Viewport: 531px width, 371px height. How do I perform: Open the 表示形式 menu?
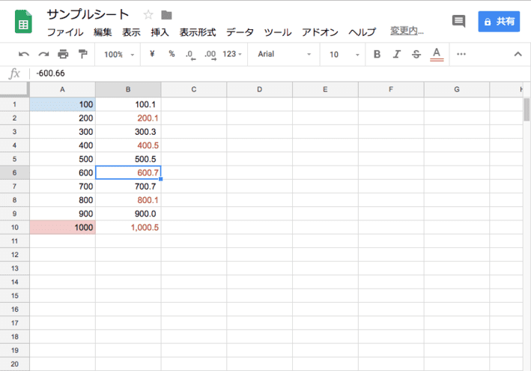tap(198, 32)
